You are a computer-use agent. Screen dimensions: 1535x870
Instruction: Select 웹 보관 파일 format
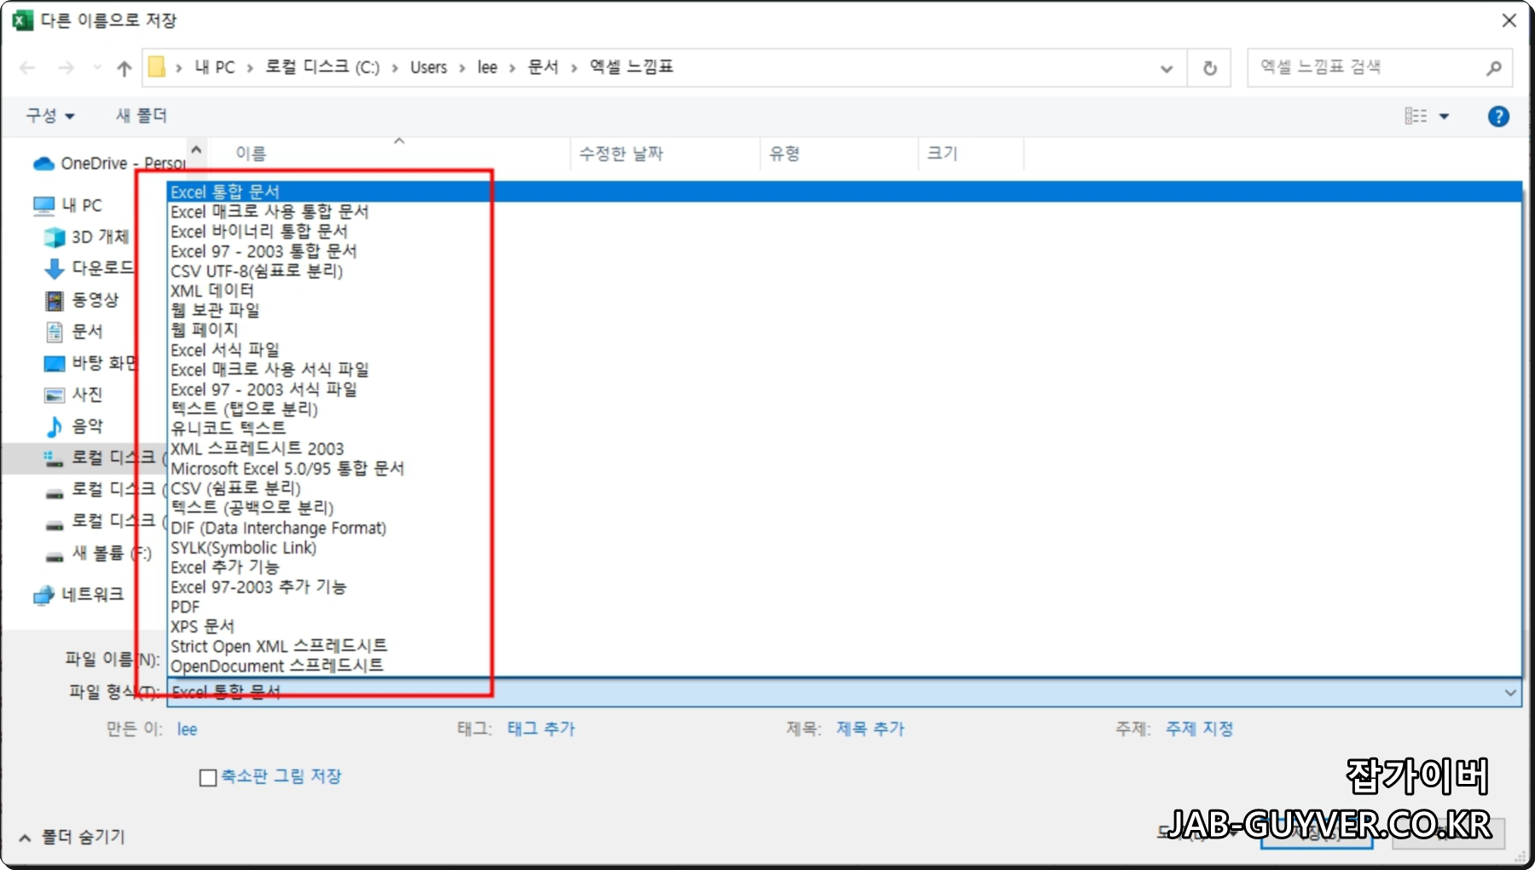(x=844, y=310)
